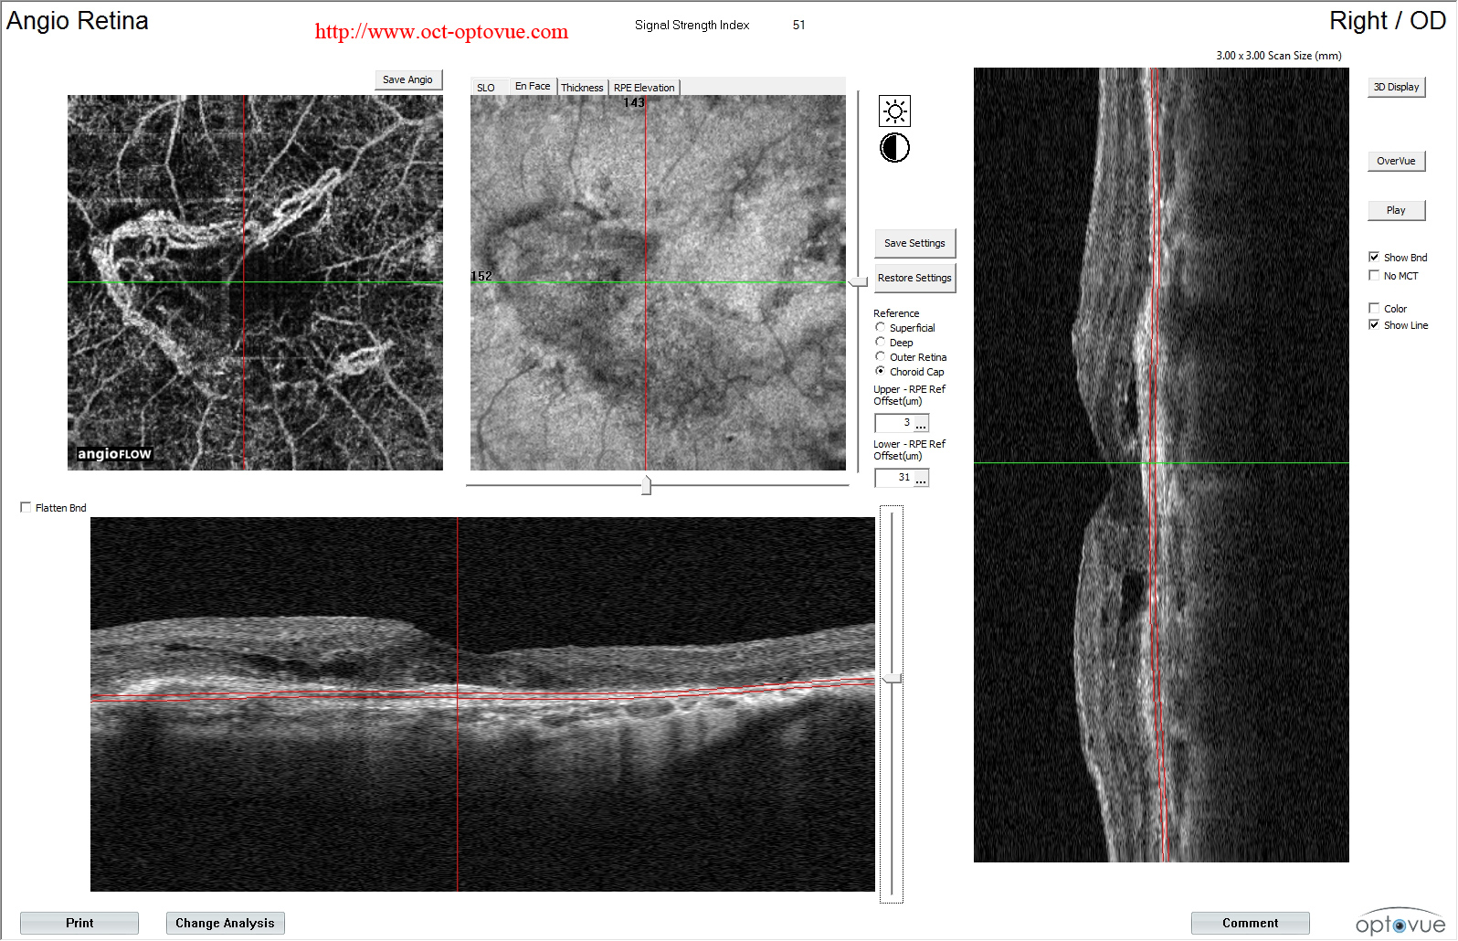Image resolution: width=1458 pixels, height=941 pixels.
Task: Click the horizontal B-scan cross-section image
Action: click(482, 704)
